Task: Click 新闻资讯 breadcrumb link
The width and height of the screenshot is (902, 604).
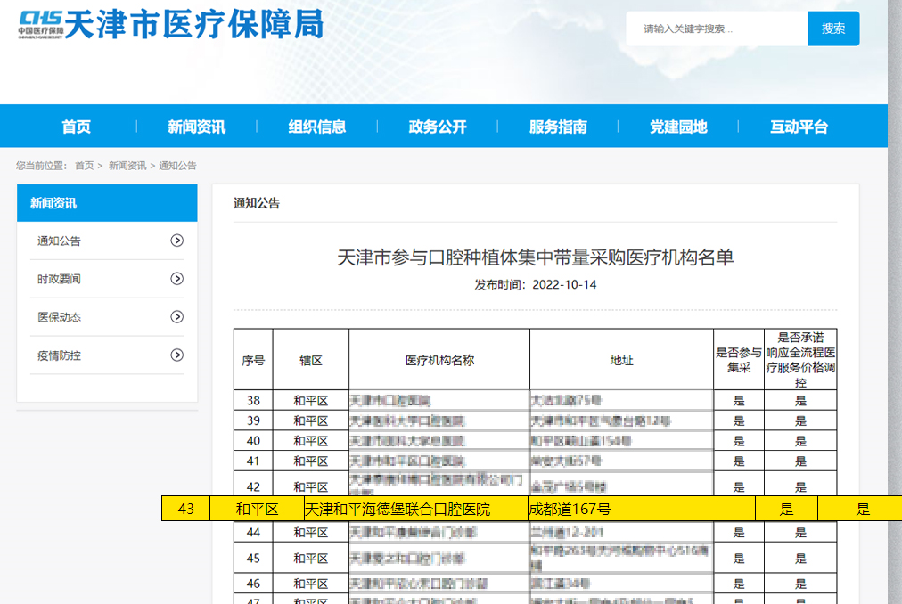Action: pyautogui.click(x=127, y=166)
